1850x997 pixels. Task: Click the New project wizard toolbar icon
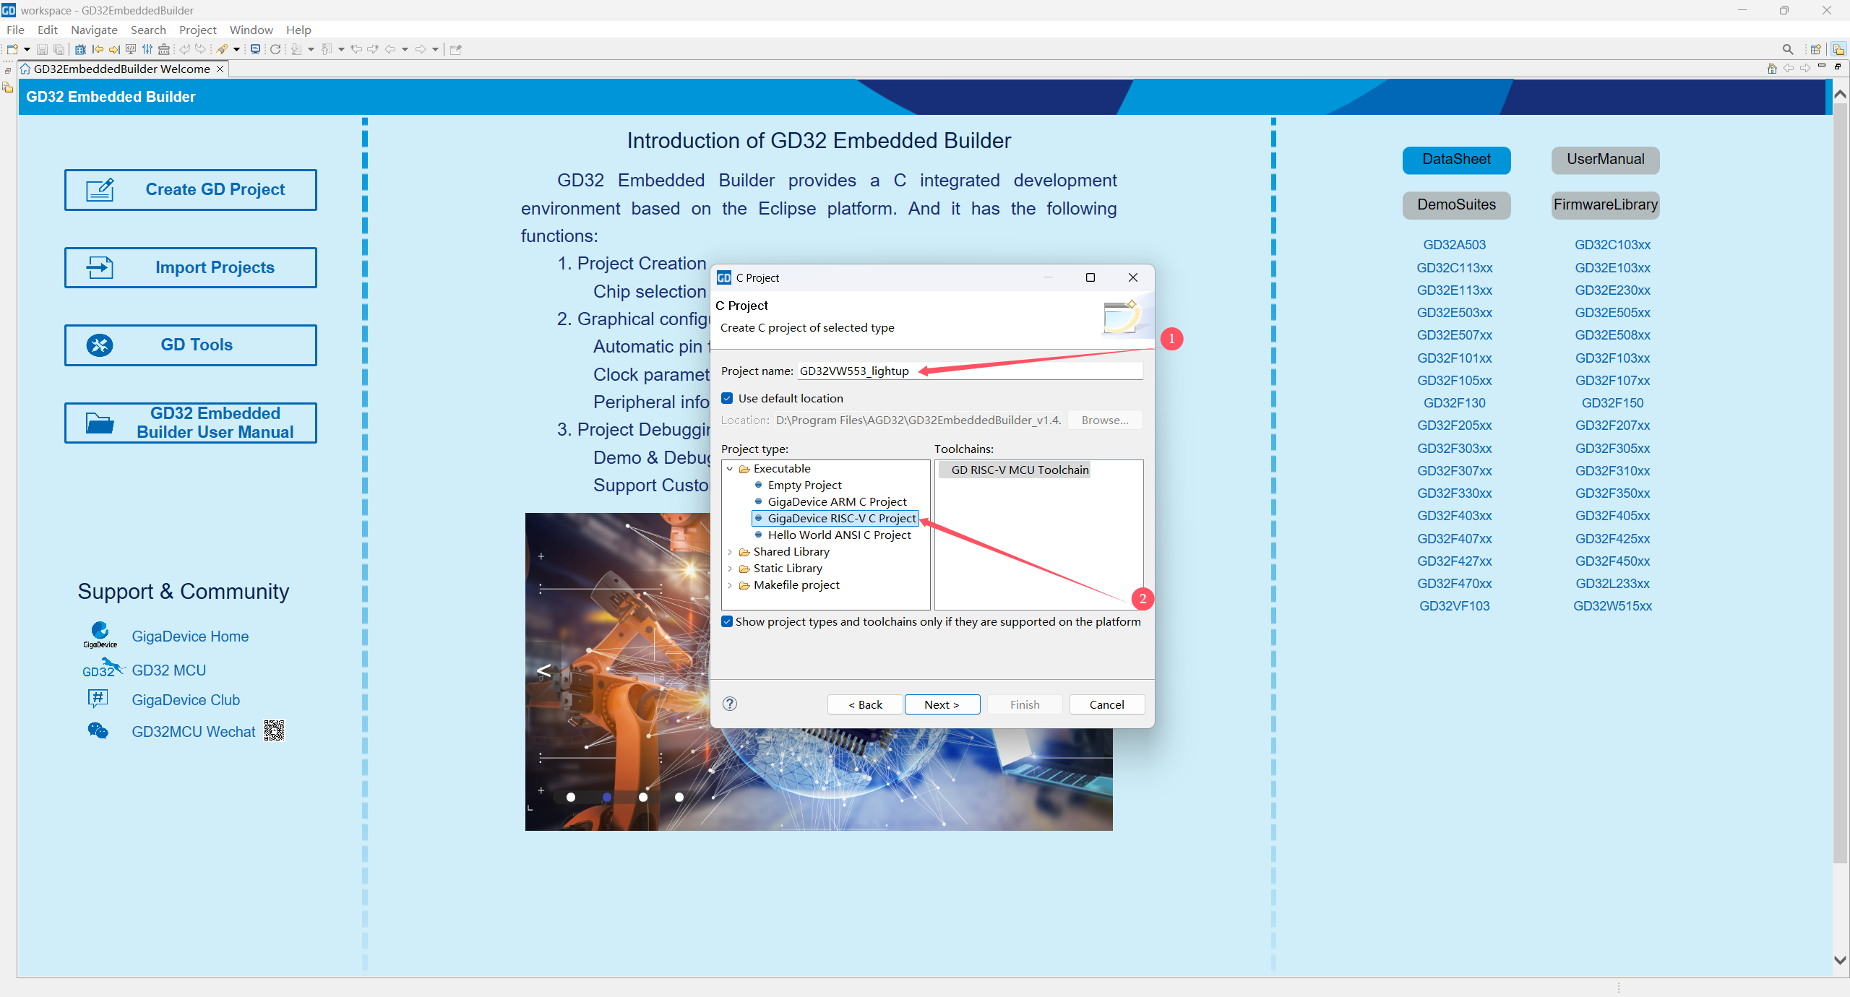click(12, 49)
